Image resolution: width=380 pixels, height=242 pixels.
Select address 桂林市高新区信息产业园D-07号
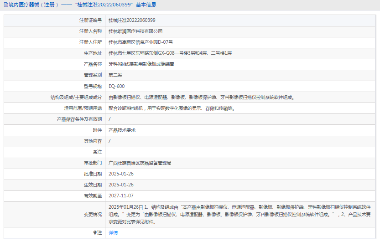[141, 42]
